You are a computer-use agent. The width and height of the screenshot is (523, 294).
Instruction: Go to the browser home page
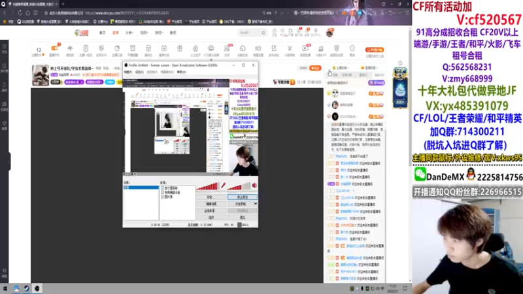click(27, 13)
